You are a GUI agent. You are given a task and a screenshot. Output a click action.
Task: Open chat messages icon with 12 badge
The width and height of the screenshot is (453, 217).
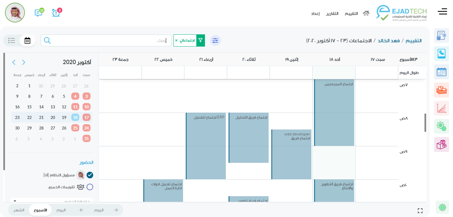click(x=39, y=13)
